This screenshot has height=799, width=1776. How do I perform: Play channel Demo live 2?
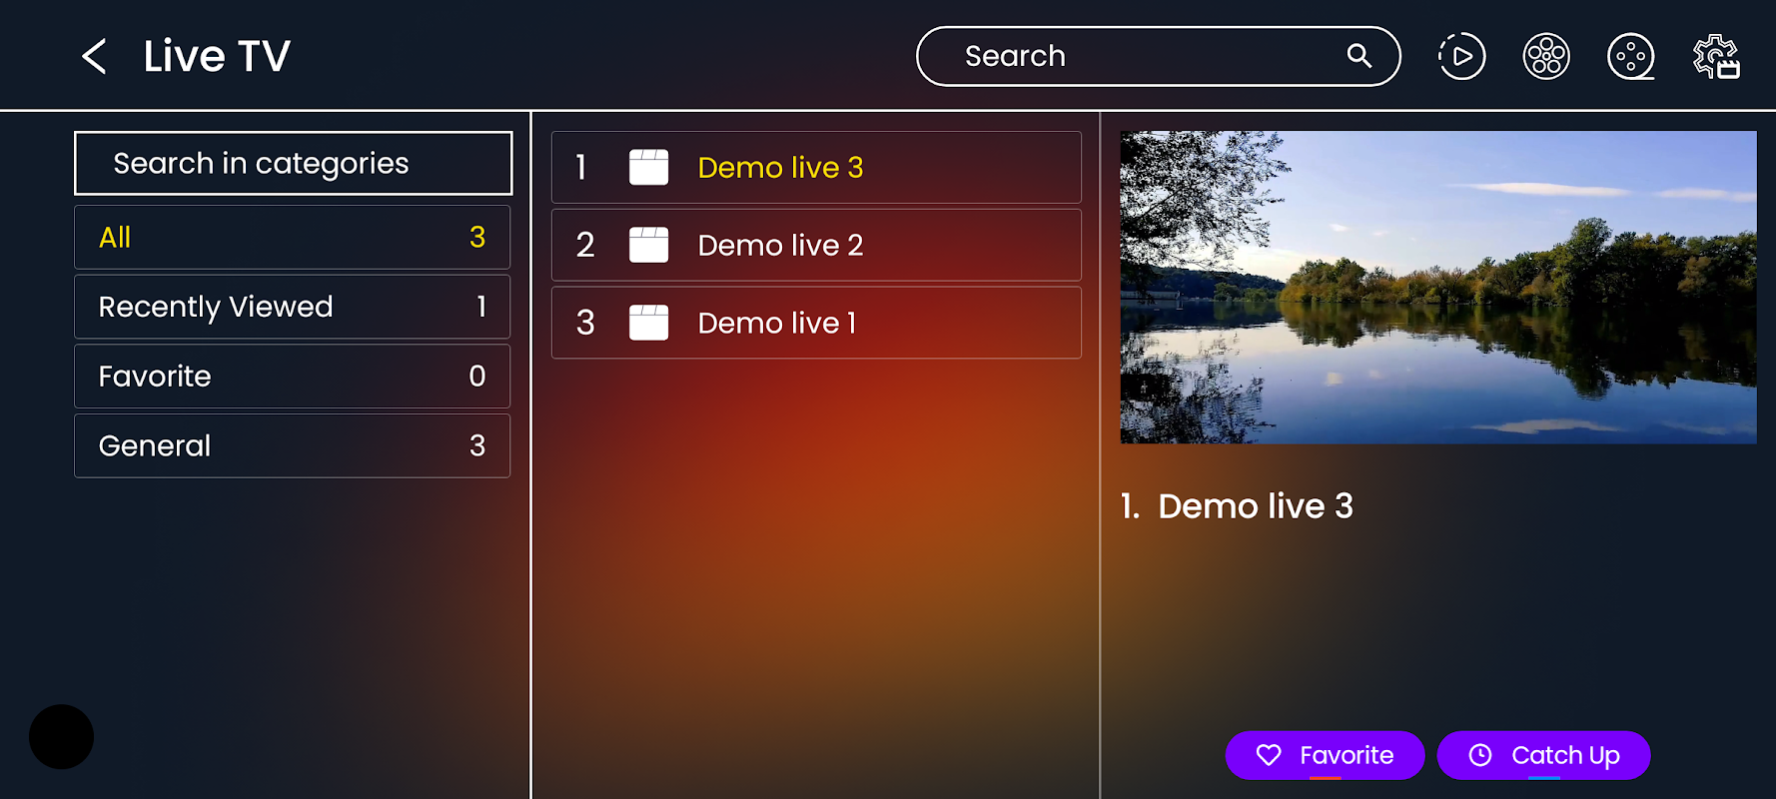tap(816, 245)
